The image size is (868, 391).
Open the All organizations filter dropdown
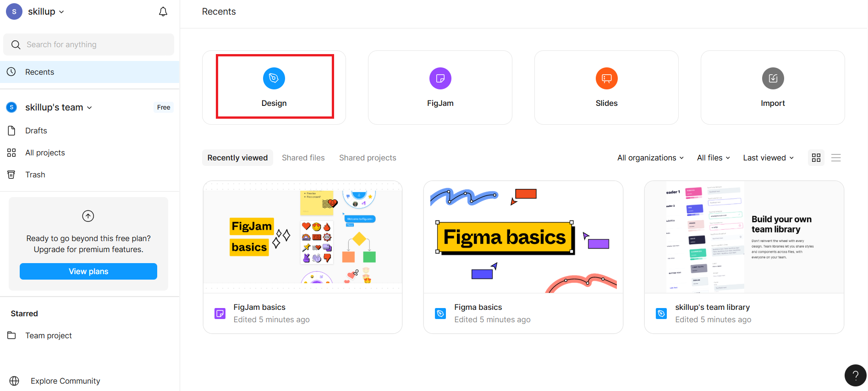(650, 158)
